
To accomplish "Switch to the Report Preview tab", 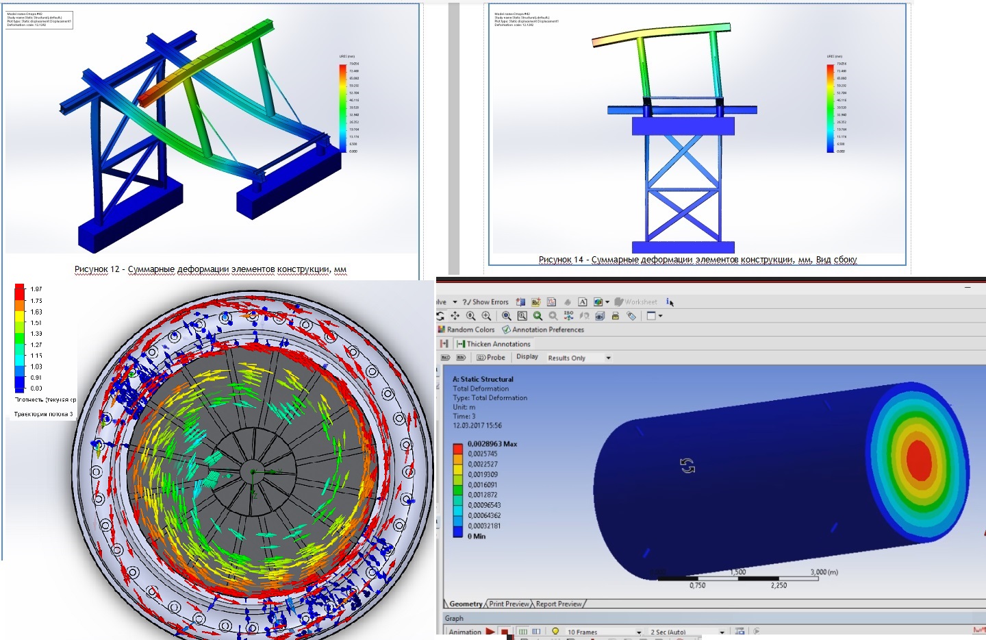I will pyautogui.click(x=559, y=604).
